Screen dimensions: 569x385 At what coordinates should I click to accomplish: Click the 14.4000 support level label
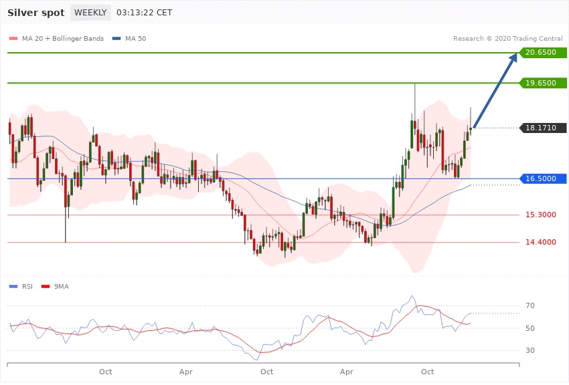coord(541,243)
